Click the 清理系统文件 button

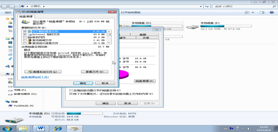[x=43, y=72]
